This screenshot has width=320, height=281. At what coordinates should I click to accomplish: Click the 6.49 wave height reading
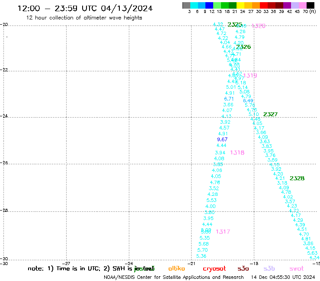point(248,101)
